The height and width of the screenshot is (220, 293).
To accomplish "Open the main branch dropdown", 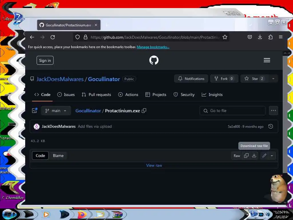I will [56, 111].
